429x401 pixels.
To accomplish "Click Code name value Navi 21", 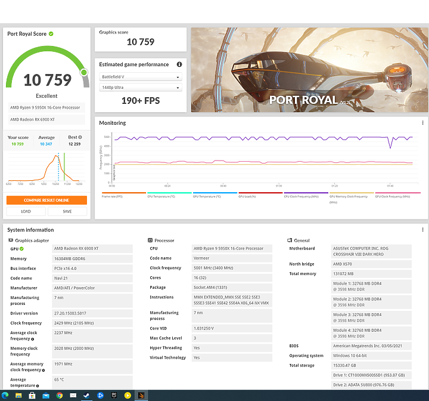I will 92,278.
